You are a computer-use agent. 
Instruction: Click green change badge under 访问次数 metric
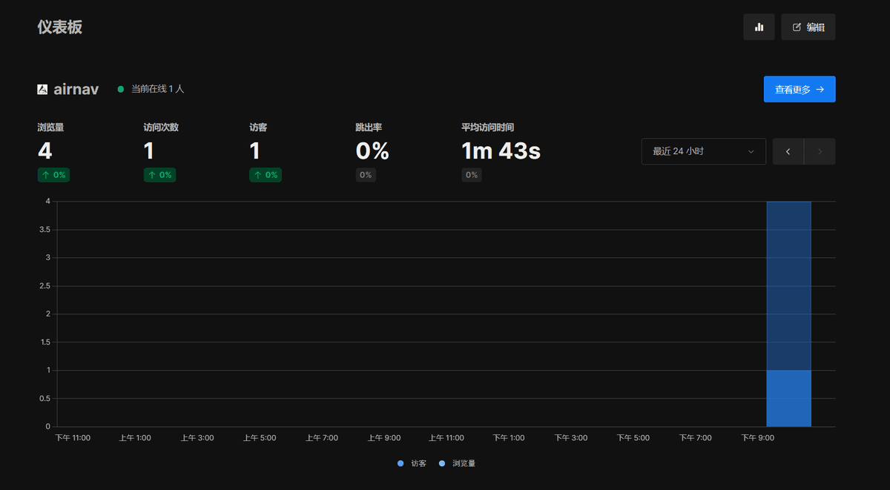[x=159, y=175]
